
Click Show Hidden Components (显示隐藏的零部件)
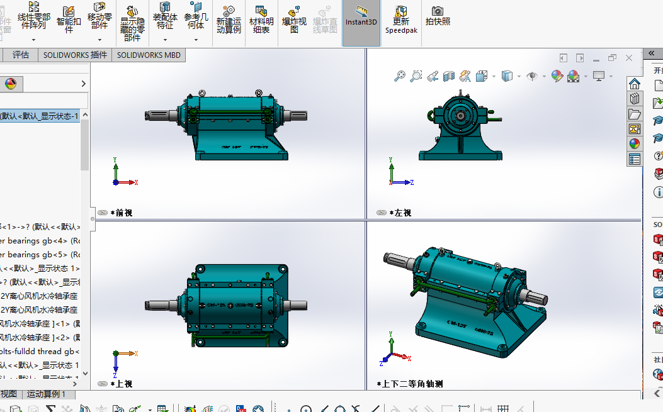[x=132, y=23]
